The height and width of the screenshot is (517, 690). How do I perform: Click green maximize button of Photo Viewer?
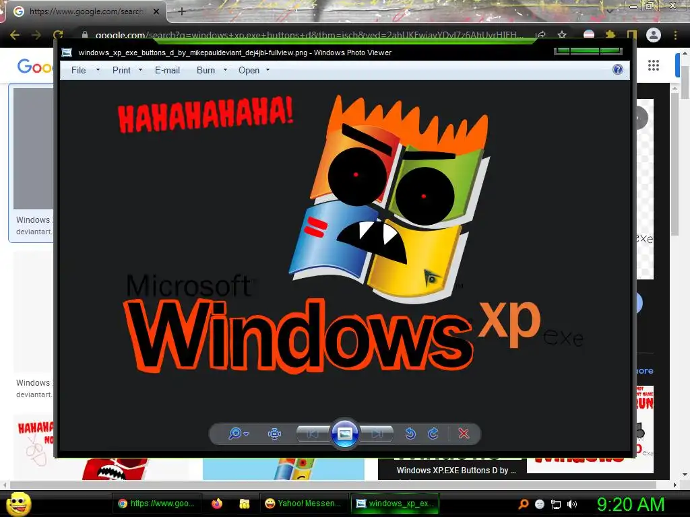click(x=586, y=51)
